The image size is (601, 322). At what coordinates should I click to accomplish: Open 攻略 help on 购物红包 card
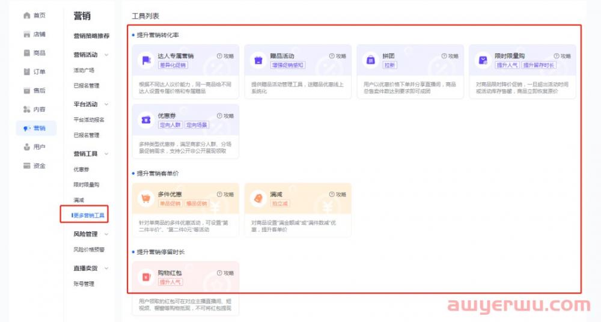(225, 273)
